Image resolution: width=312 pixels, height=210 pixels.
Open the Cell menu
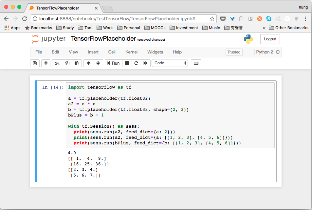click(112, 52)
